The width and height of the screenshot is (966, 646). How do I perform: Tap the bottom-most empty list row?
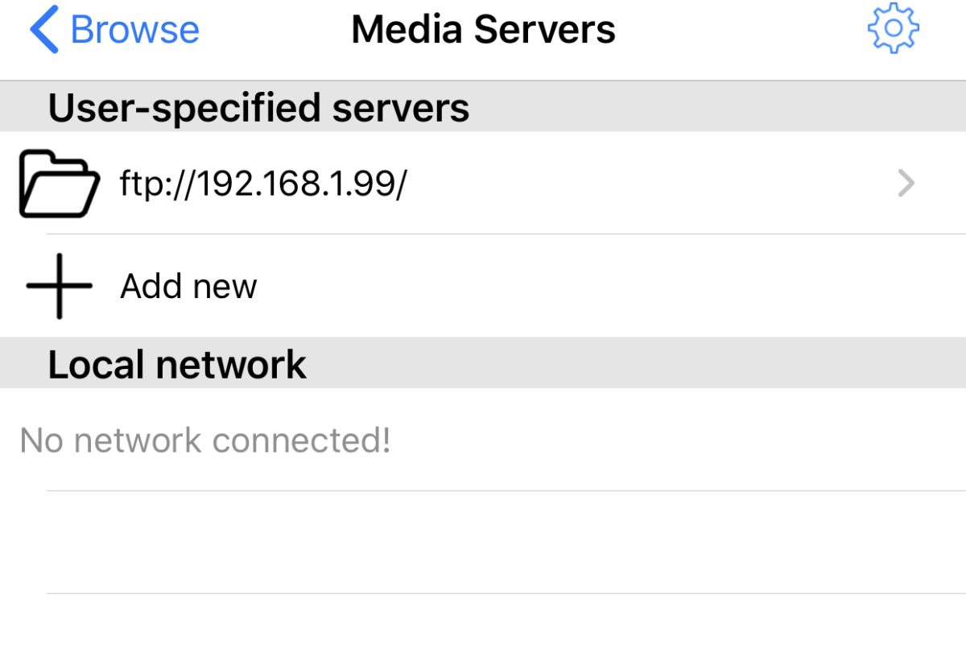click(483, 620)
